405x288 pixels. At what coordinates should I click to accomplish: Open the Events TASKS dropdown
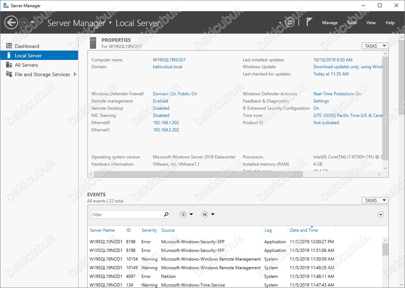coord(375,201)
